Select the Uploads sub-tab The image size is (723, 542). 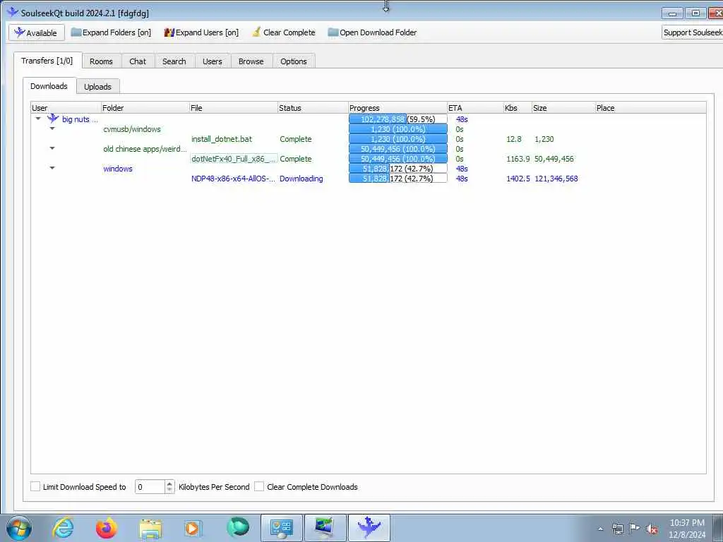click(97, 87)
